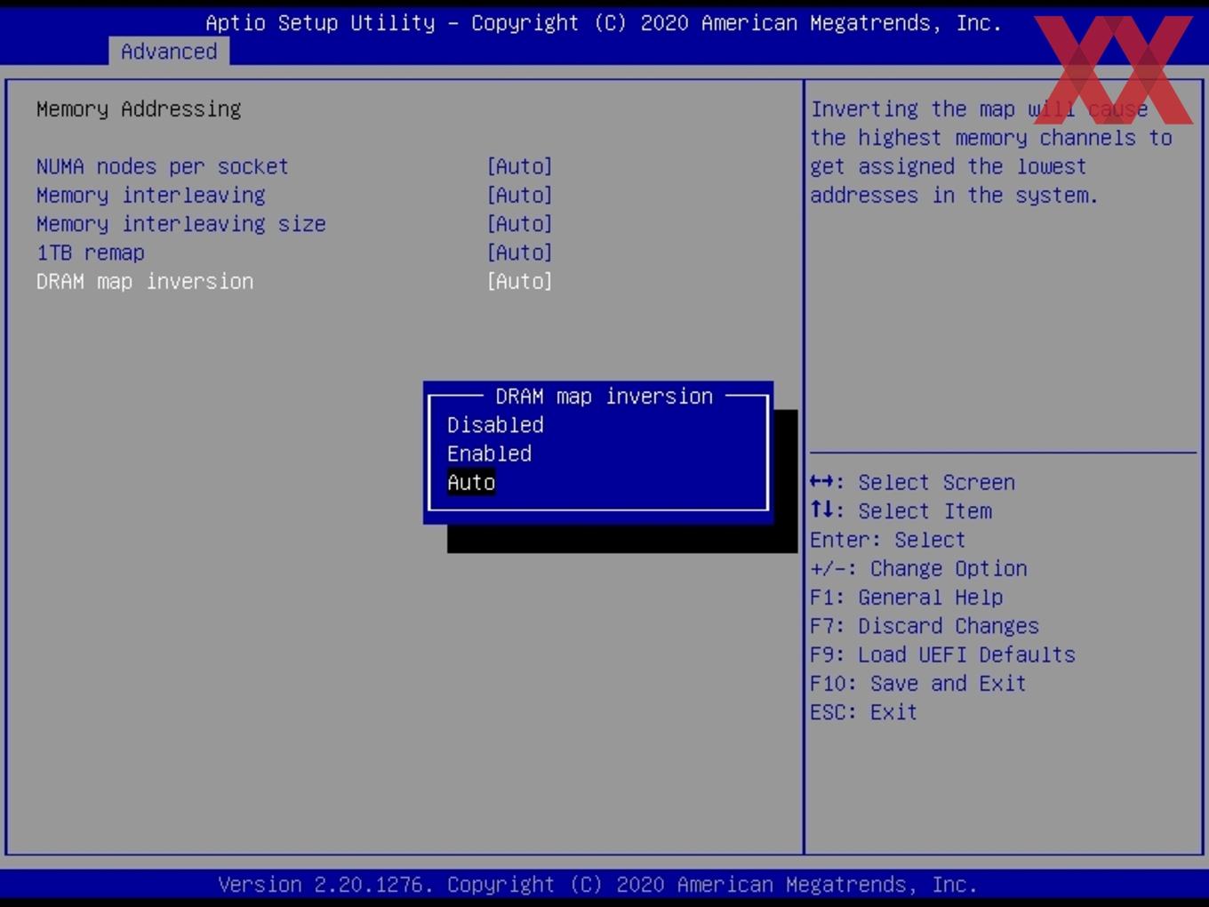Click the Enter: Select hint
The image size is (1209, 907).
pyautogui.click(x=887, y=540)
